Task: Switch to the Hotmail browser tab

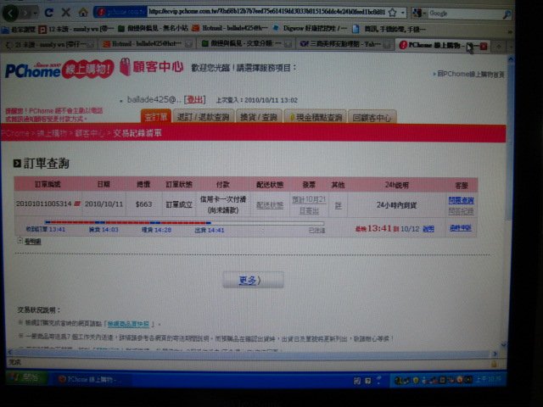Action: [147, 44]
